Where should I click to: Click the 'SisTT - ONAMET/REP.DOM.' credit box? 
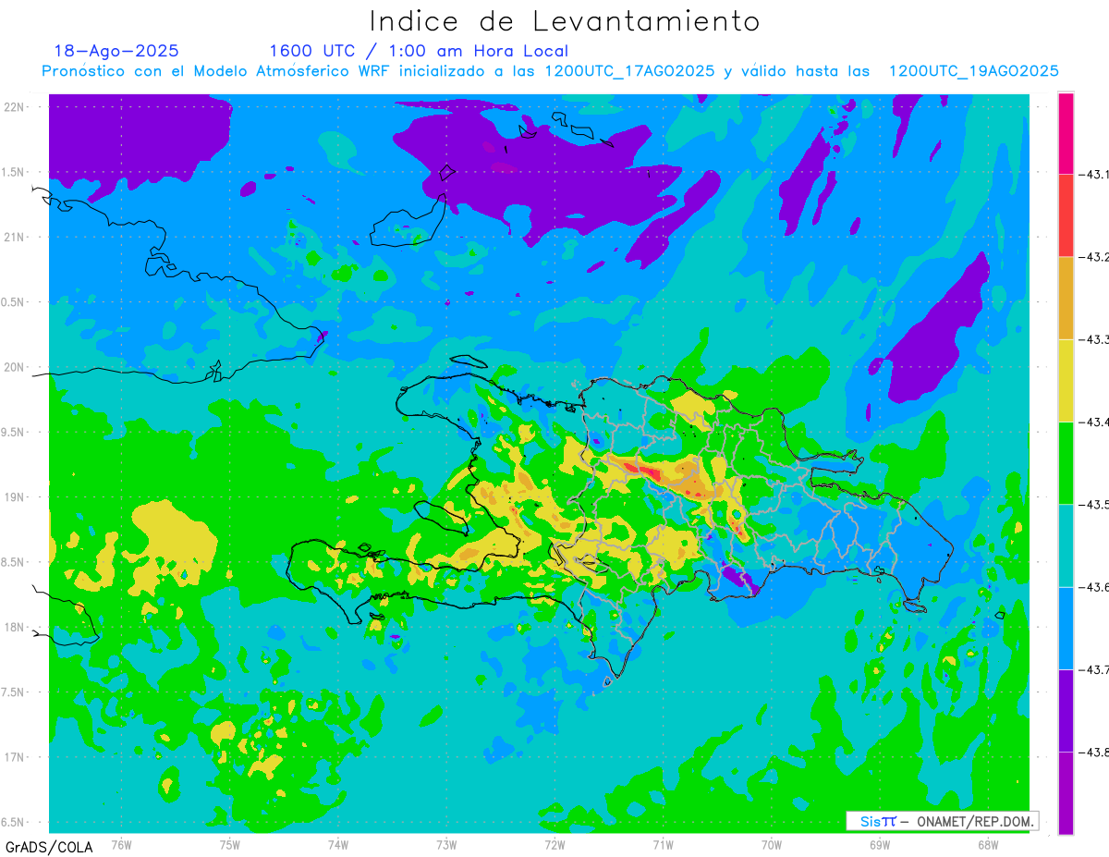[x=943, y=821]
